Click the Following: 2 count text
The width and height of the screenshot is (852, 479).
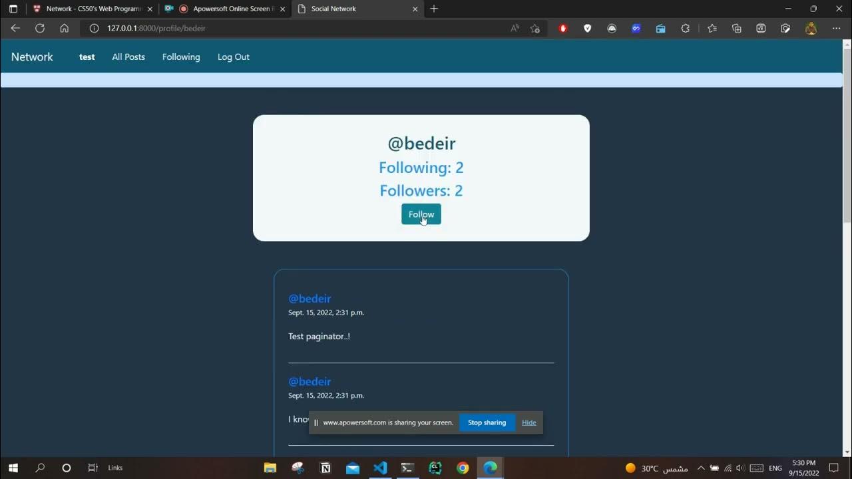pos(421,168)
